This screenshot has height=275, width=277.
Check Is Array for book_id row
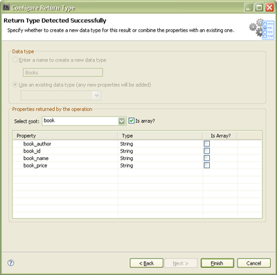pyautogui.click(x=207, y=151)
